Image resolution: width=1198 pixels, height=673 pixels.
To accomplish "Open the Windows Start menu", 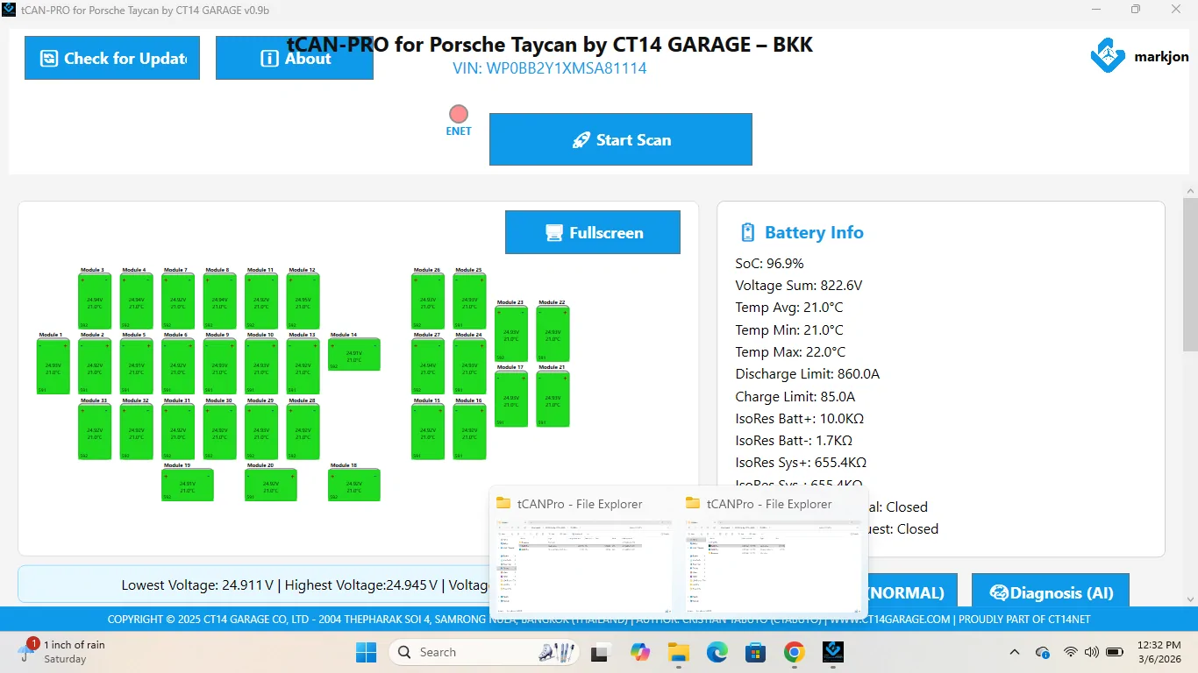I will (366, 652).
